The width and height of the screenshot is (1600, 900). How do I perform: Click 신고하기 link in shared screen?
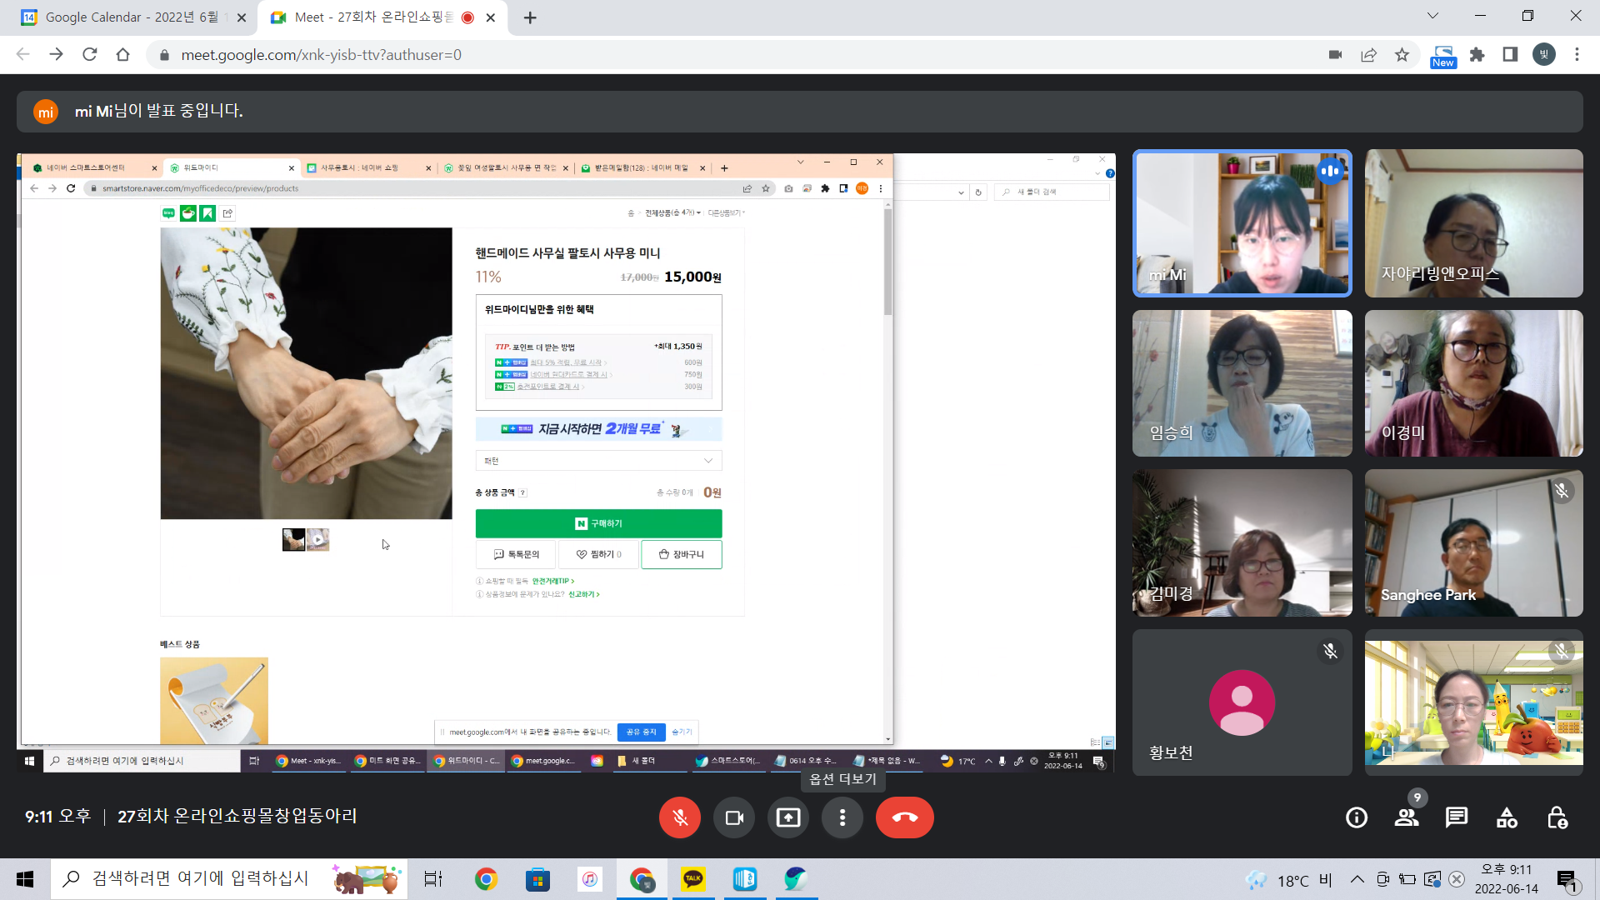pyautogui.click(x=583, y=594)
